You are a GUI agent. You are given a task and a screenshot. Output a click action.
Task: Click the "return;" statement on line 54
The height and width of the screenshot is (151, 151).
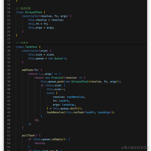pyautogui.click(x=40, y=143)
